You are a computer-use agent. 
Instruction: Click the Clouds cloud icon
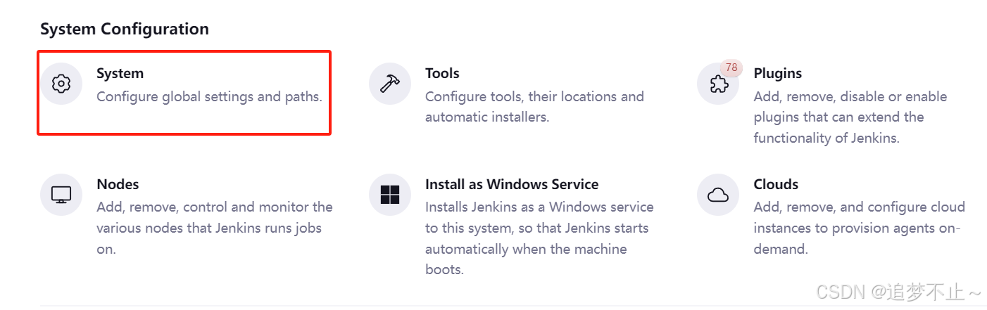coord(718,195)
